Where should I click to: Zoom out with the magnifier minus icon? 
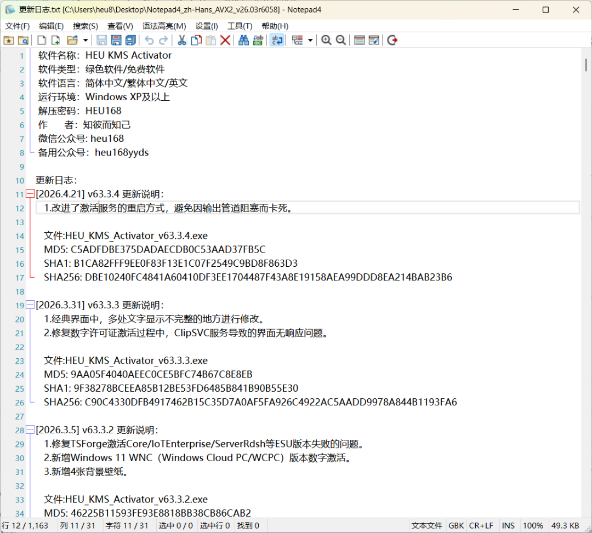click(340, 41)
